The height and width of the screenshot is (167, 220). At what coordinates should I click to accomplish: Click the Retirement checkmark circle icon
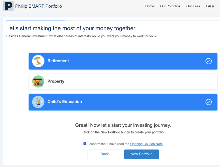click(209, 61)
